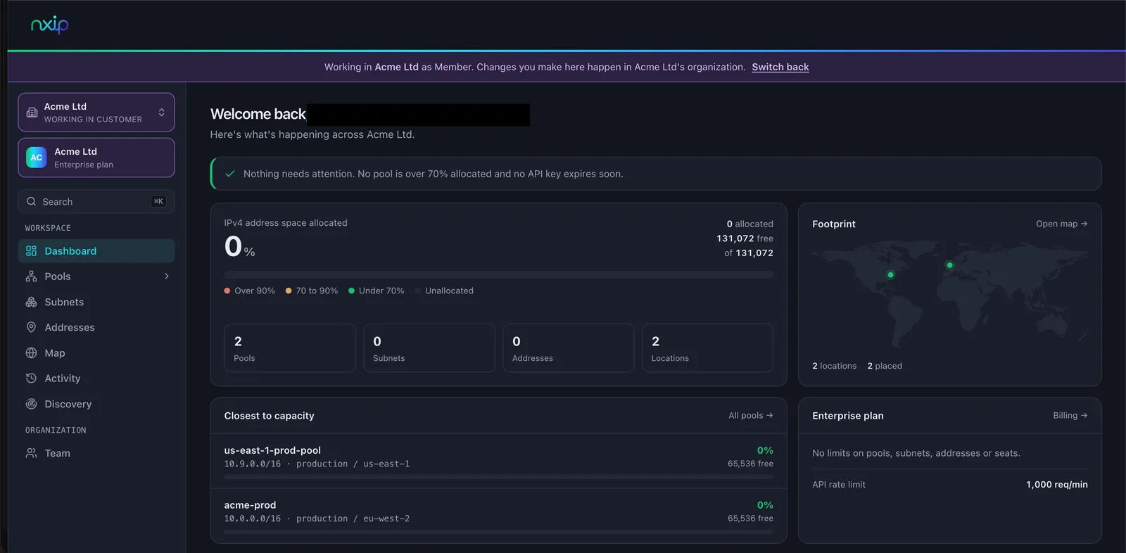This screenshot has width=1126, height=553.
Task: Click the search magnifier icon
Action: 32,202
